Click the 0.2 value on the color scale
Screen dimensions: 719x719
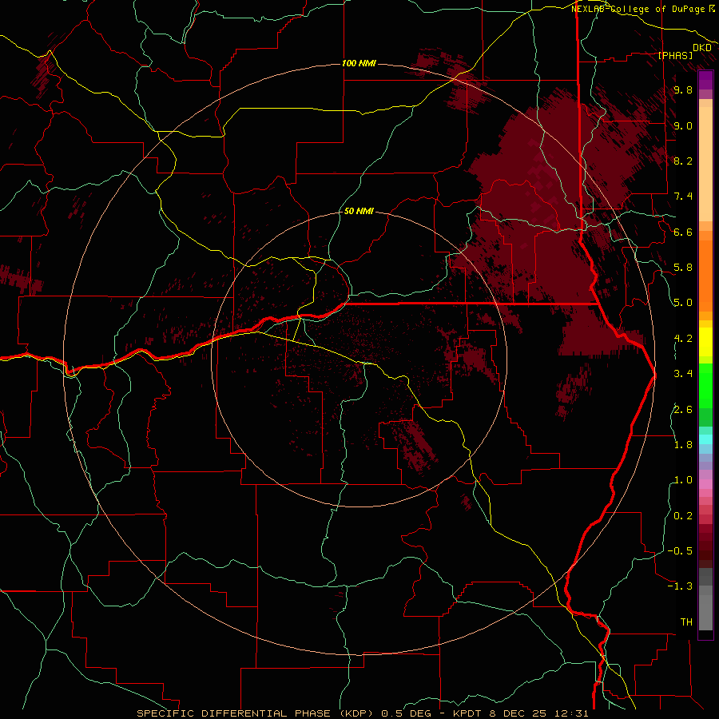coord(683,516)
